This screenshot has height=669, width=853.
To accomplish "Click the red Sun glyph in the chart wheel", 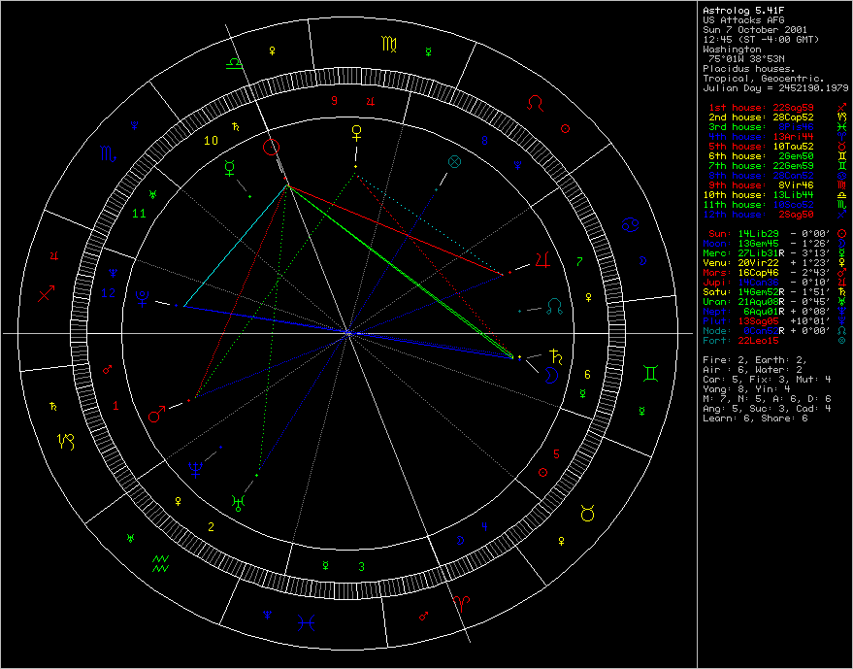I will [272, 148].
